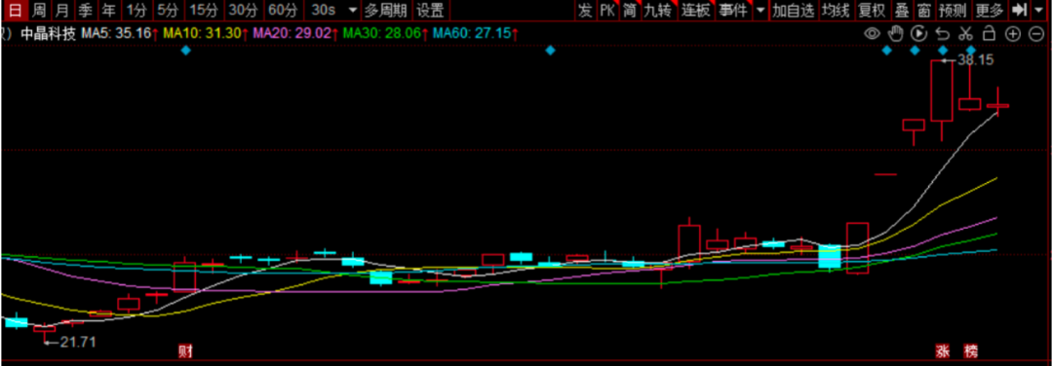This screenshot has width=1053, height=366.
Task: Click the zoom out minus icon
Action: 1034,33
